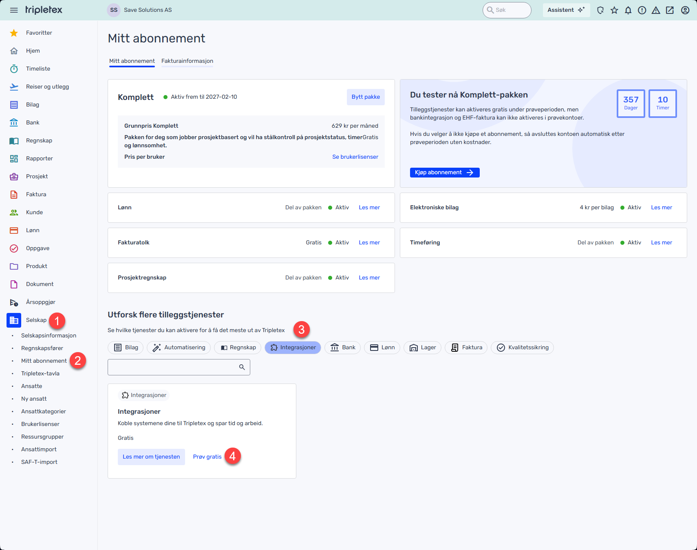Open the Prosjekt briefcase icon
Viewport: 697px width, 550px height.
pos(14,176)
